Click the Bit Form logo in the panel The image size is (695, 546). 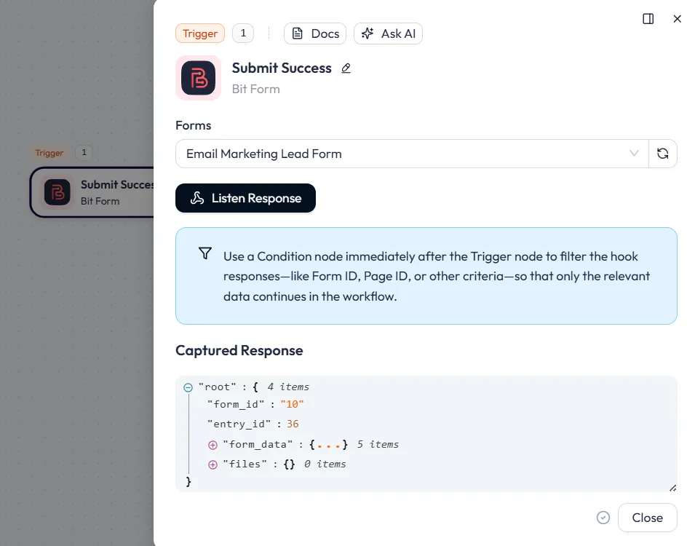click(x=198, y=78)
